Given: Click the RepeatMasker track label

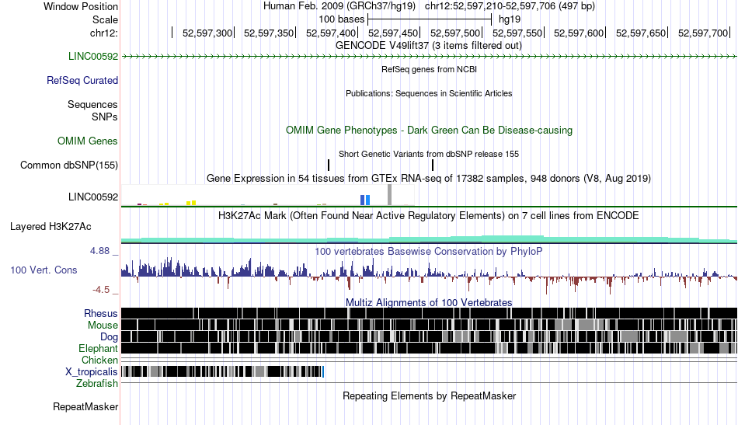Looking at the screenshot, I should point(85,406).
